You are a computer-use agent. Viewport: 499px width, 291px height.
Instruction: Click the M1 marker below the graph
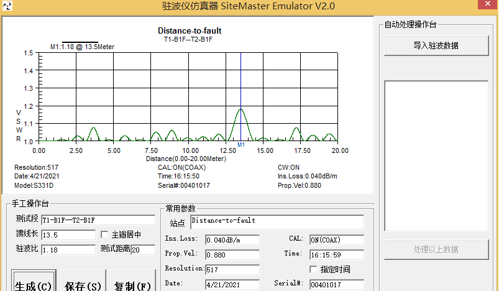[x=241, y=145]
